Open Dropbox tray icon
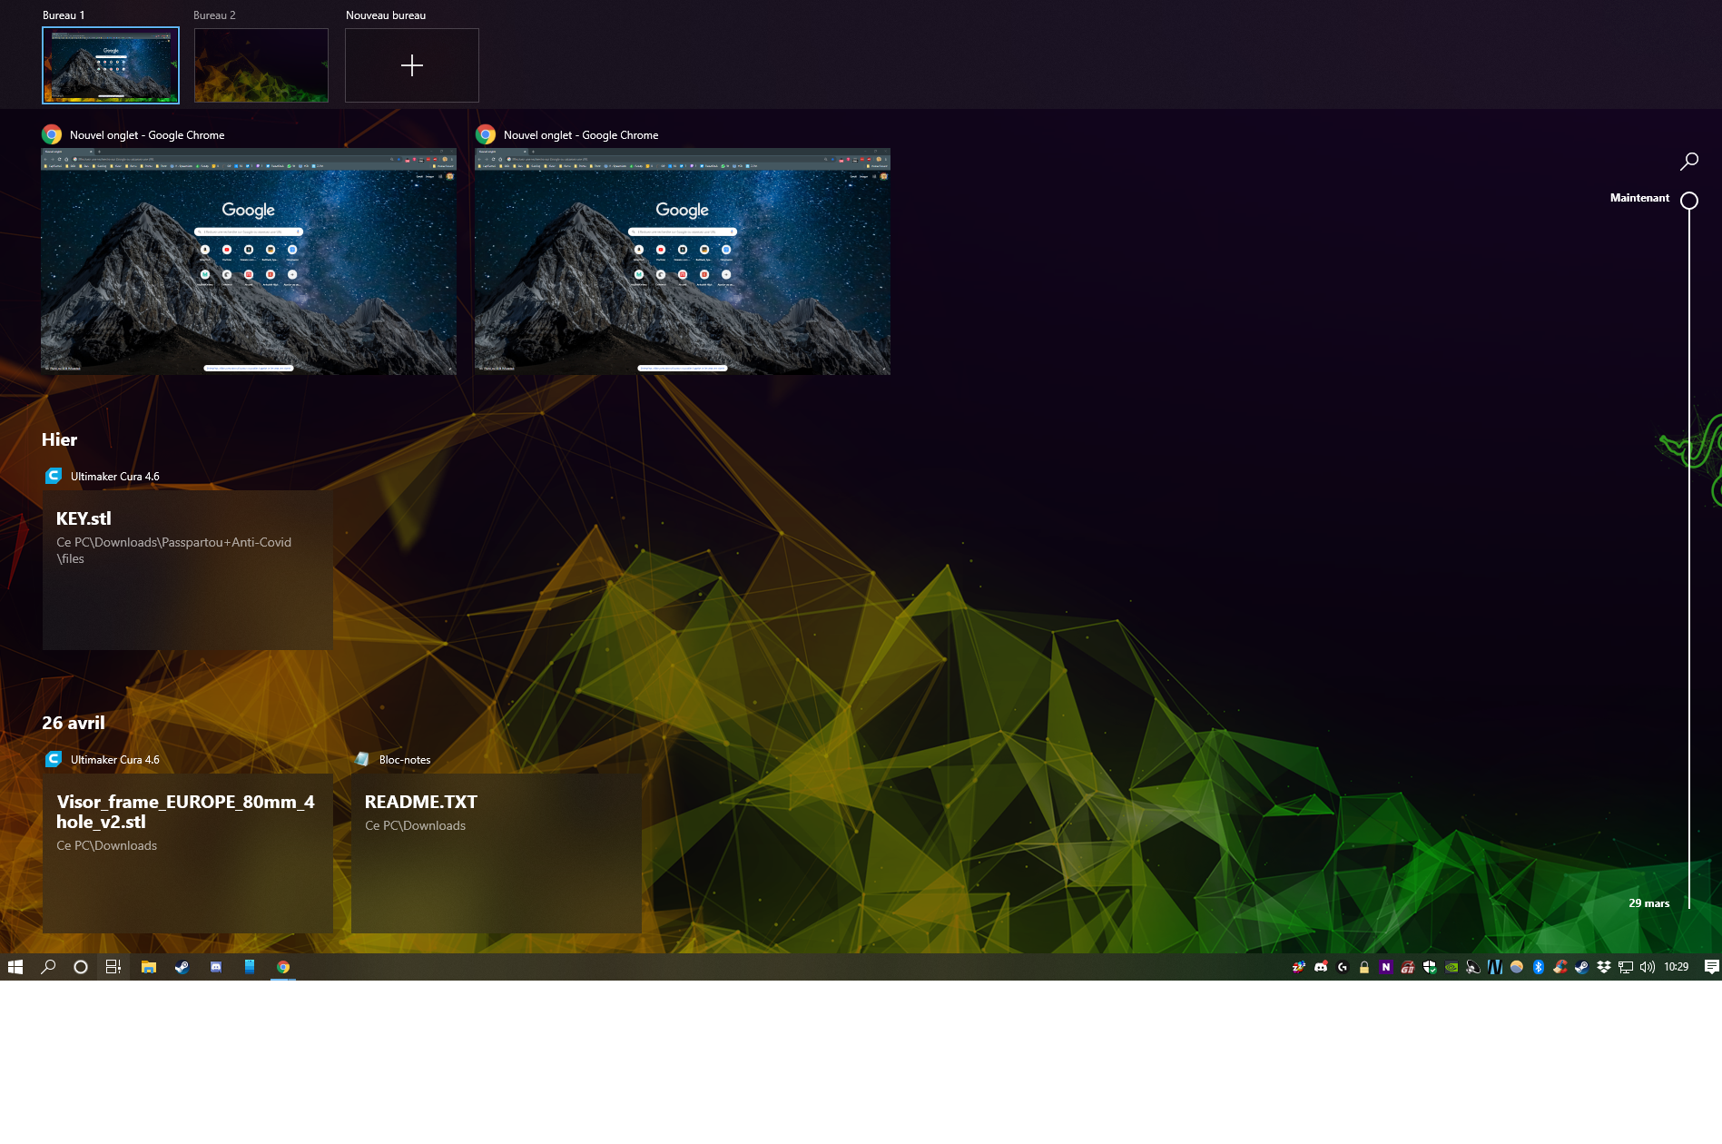Screen dimensions: 1722x1144 tap(1604, 967)
